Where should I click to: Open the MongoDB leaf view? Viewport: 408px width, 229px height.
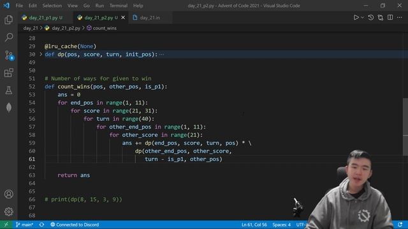click(x=8, y=108)
